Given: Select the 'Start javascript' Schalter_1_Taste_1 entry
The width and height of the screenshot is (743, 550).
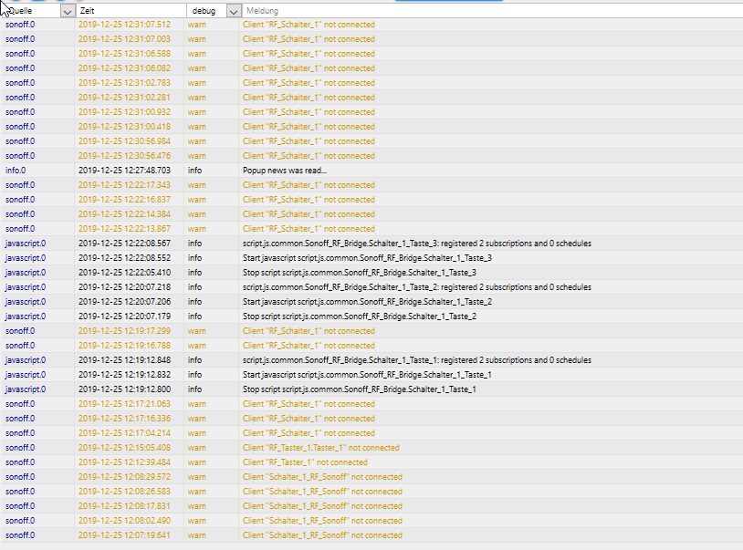Looking at the screenshot, I should (367, 375).
